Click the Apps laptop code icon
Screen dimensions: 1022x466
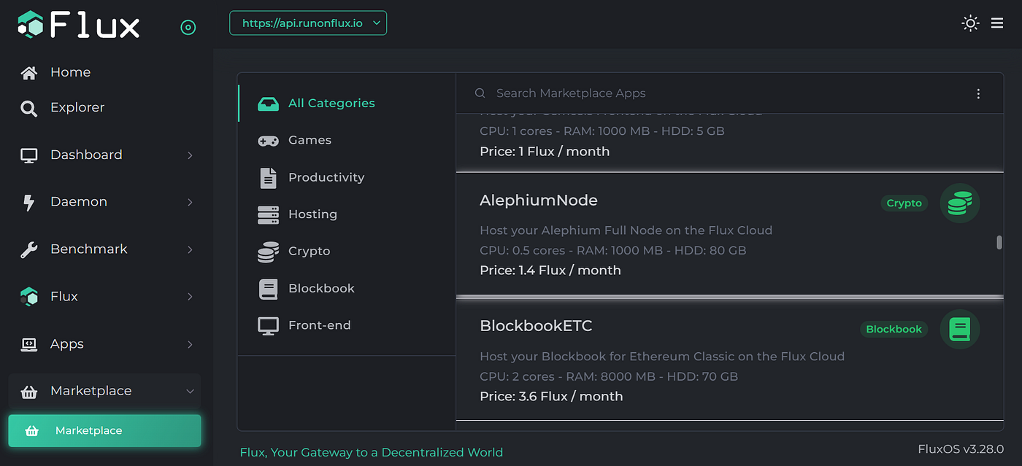[x=29, y=344]
